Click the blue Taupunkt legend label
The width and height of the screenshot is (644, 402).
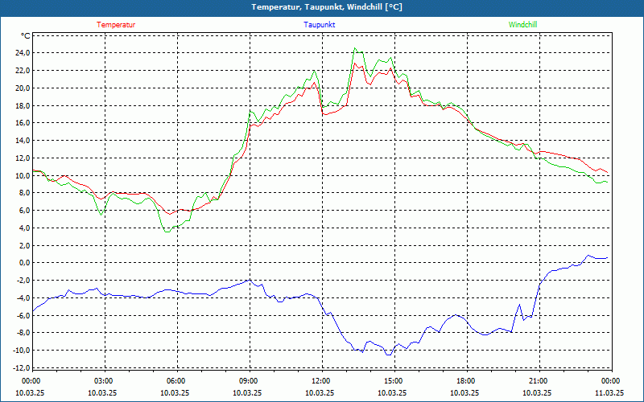pos(320,24)
